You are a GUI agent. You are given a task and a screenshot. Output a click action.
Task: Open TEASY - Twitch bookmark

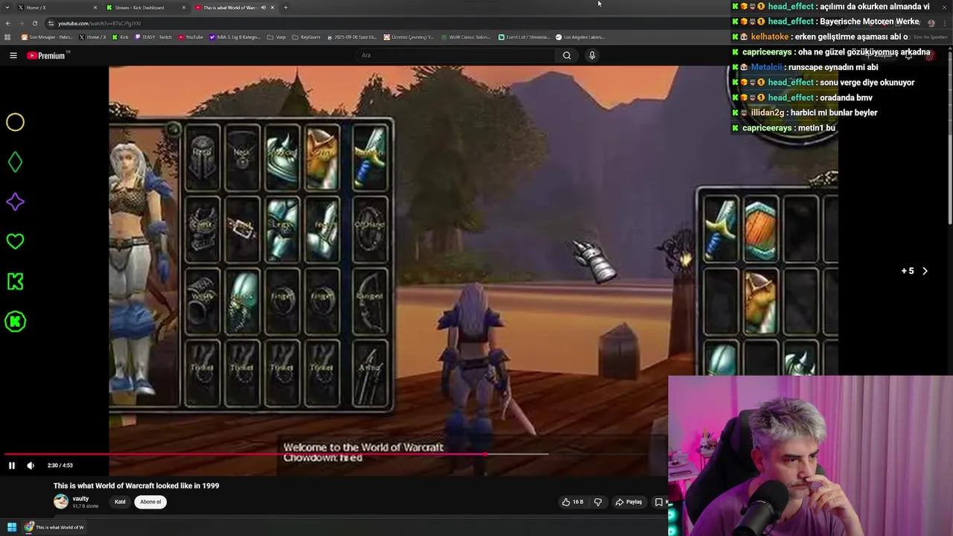pyautogui.click(x=153, y=36)
